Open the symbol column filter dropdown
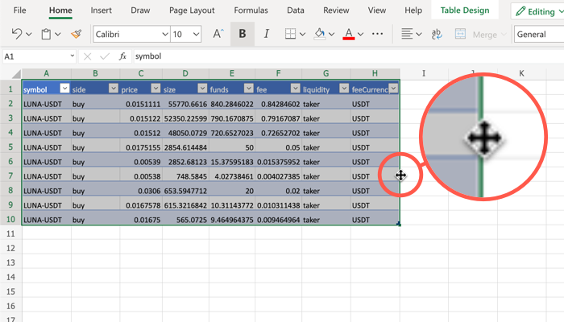The height and width of the screenshot is (322, 564). (x=64, y=89)
